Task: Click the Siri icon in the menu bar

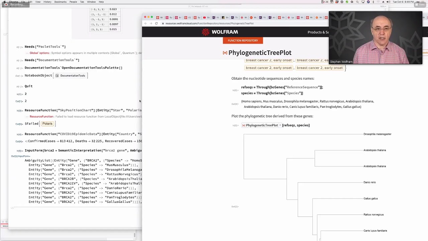Action: 368,2
